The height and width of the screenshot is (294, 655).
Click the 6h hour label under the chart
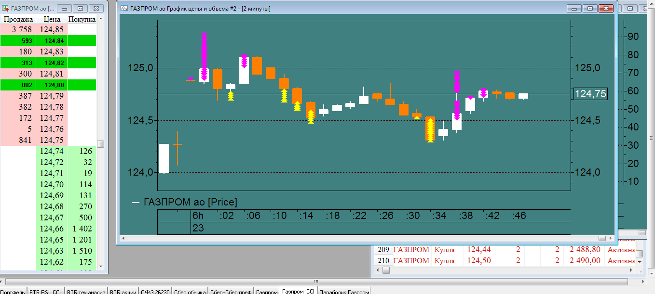pyautogui.click(x=198, y=216)
